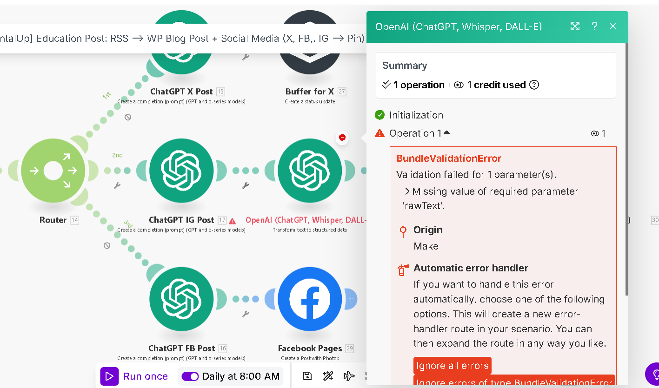Click Transform text to structured data subtitle
The image size is (659, 388).
310,230
